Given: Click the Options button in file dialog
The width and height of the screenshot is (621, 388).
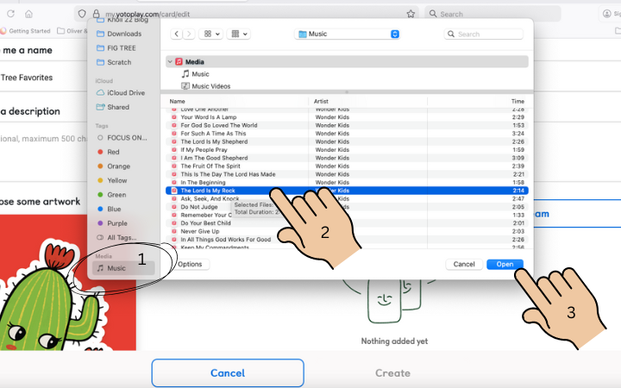Looking at the screenshot, I should 190,264.
